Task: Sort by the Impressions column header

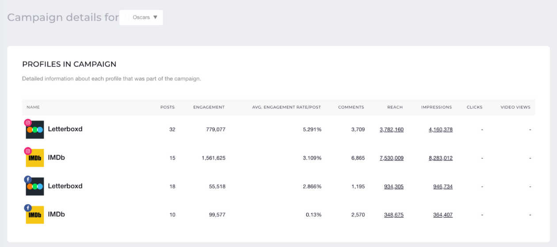Action: point(436,107)
